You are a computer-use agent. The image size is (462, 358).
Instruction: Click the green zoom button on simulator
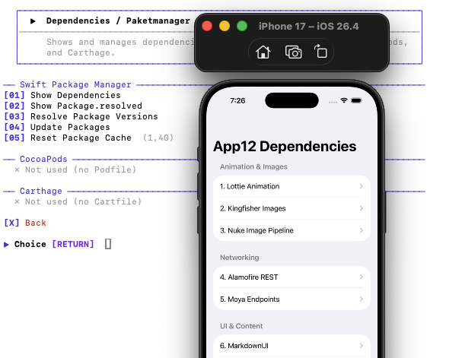(242, 26)
